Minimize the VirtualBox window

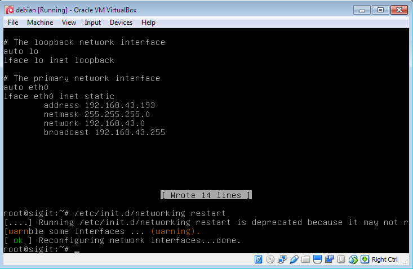(362, 10)
